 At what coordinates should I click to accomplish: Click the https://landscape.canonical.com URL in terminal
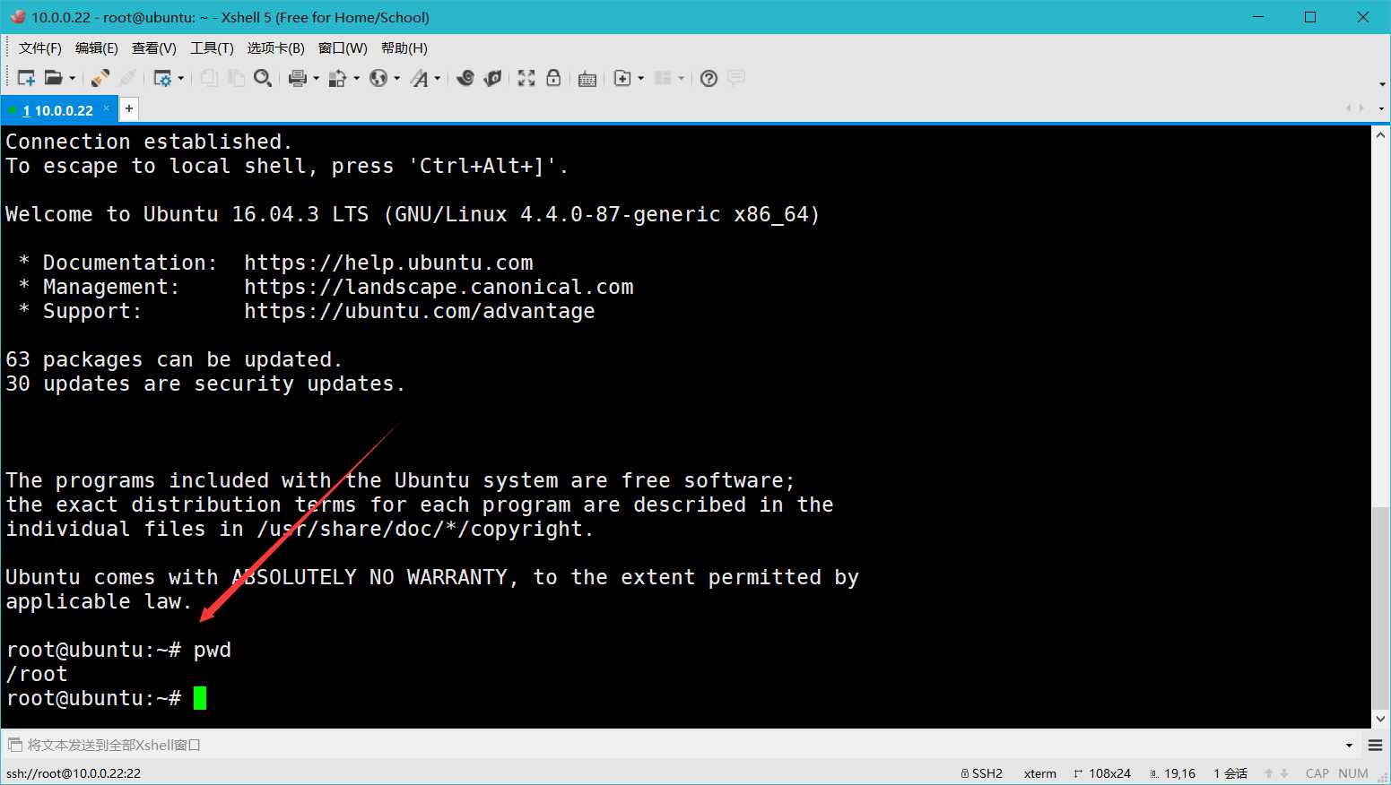[439, 287]
